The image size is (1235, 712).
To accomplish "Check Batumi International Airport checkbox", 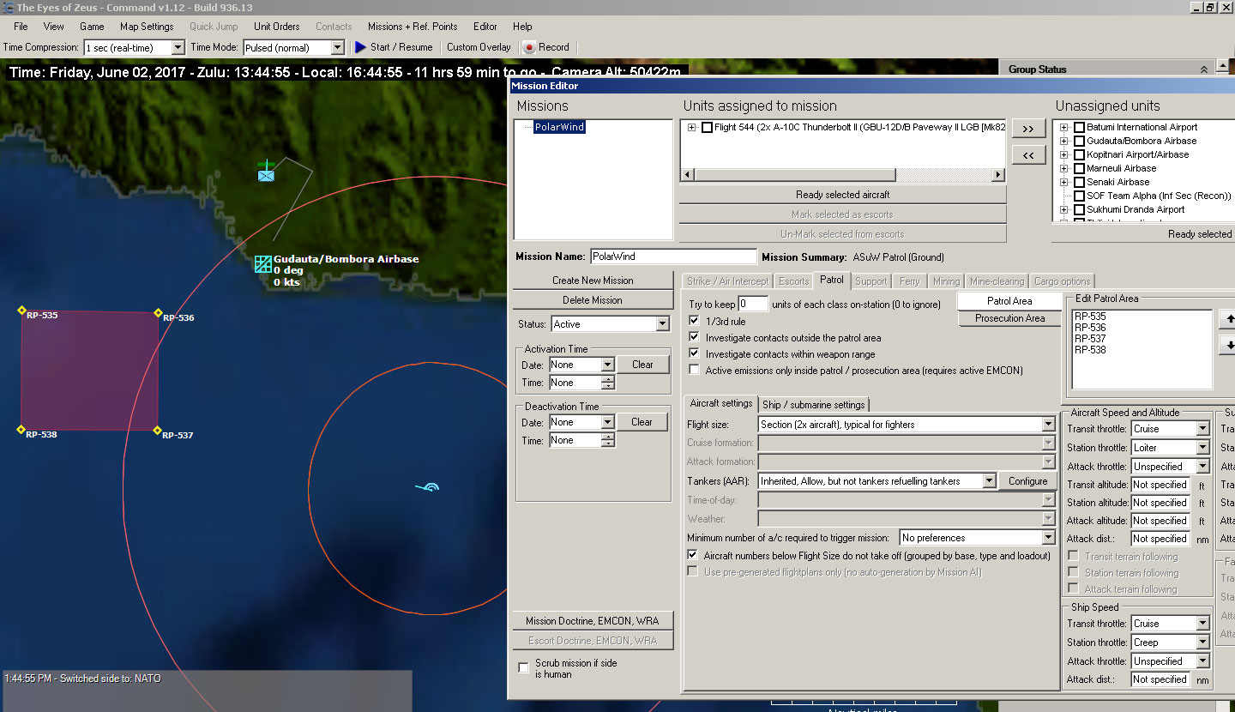I will point(1079,128).
